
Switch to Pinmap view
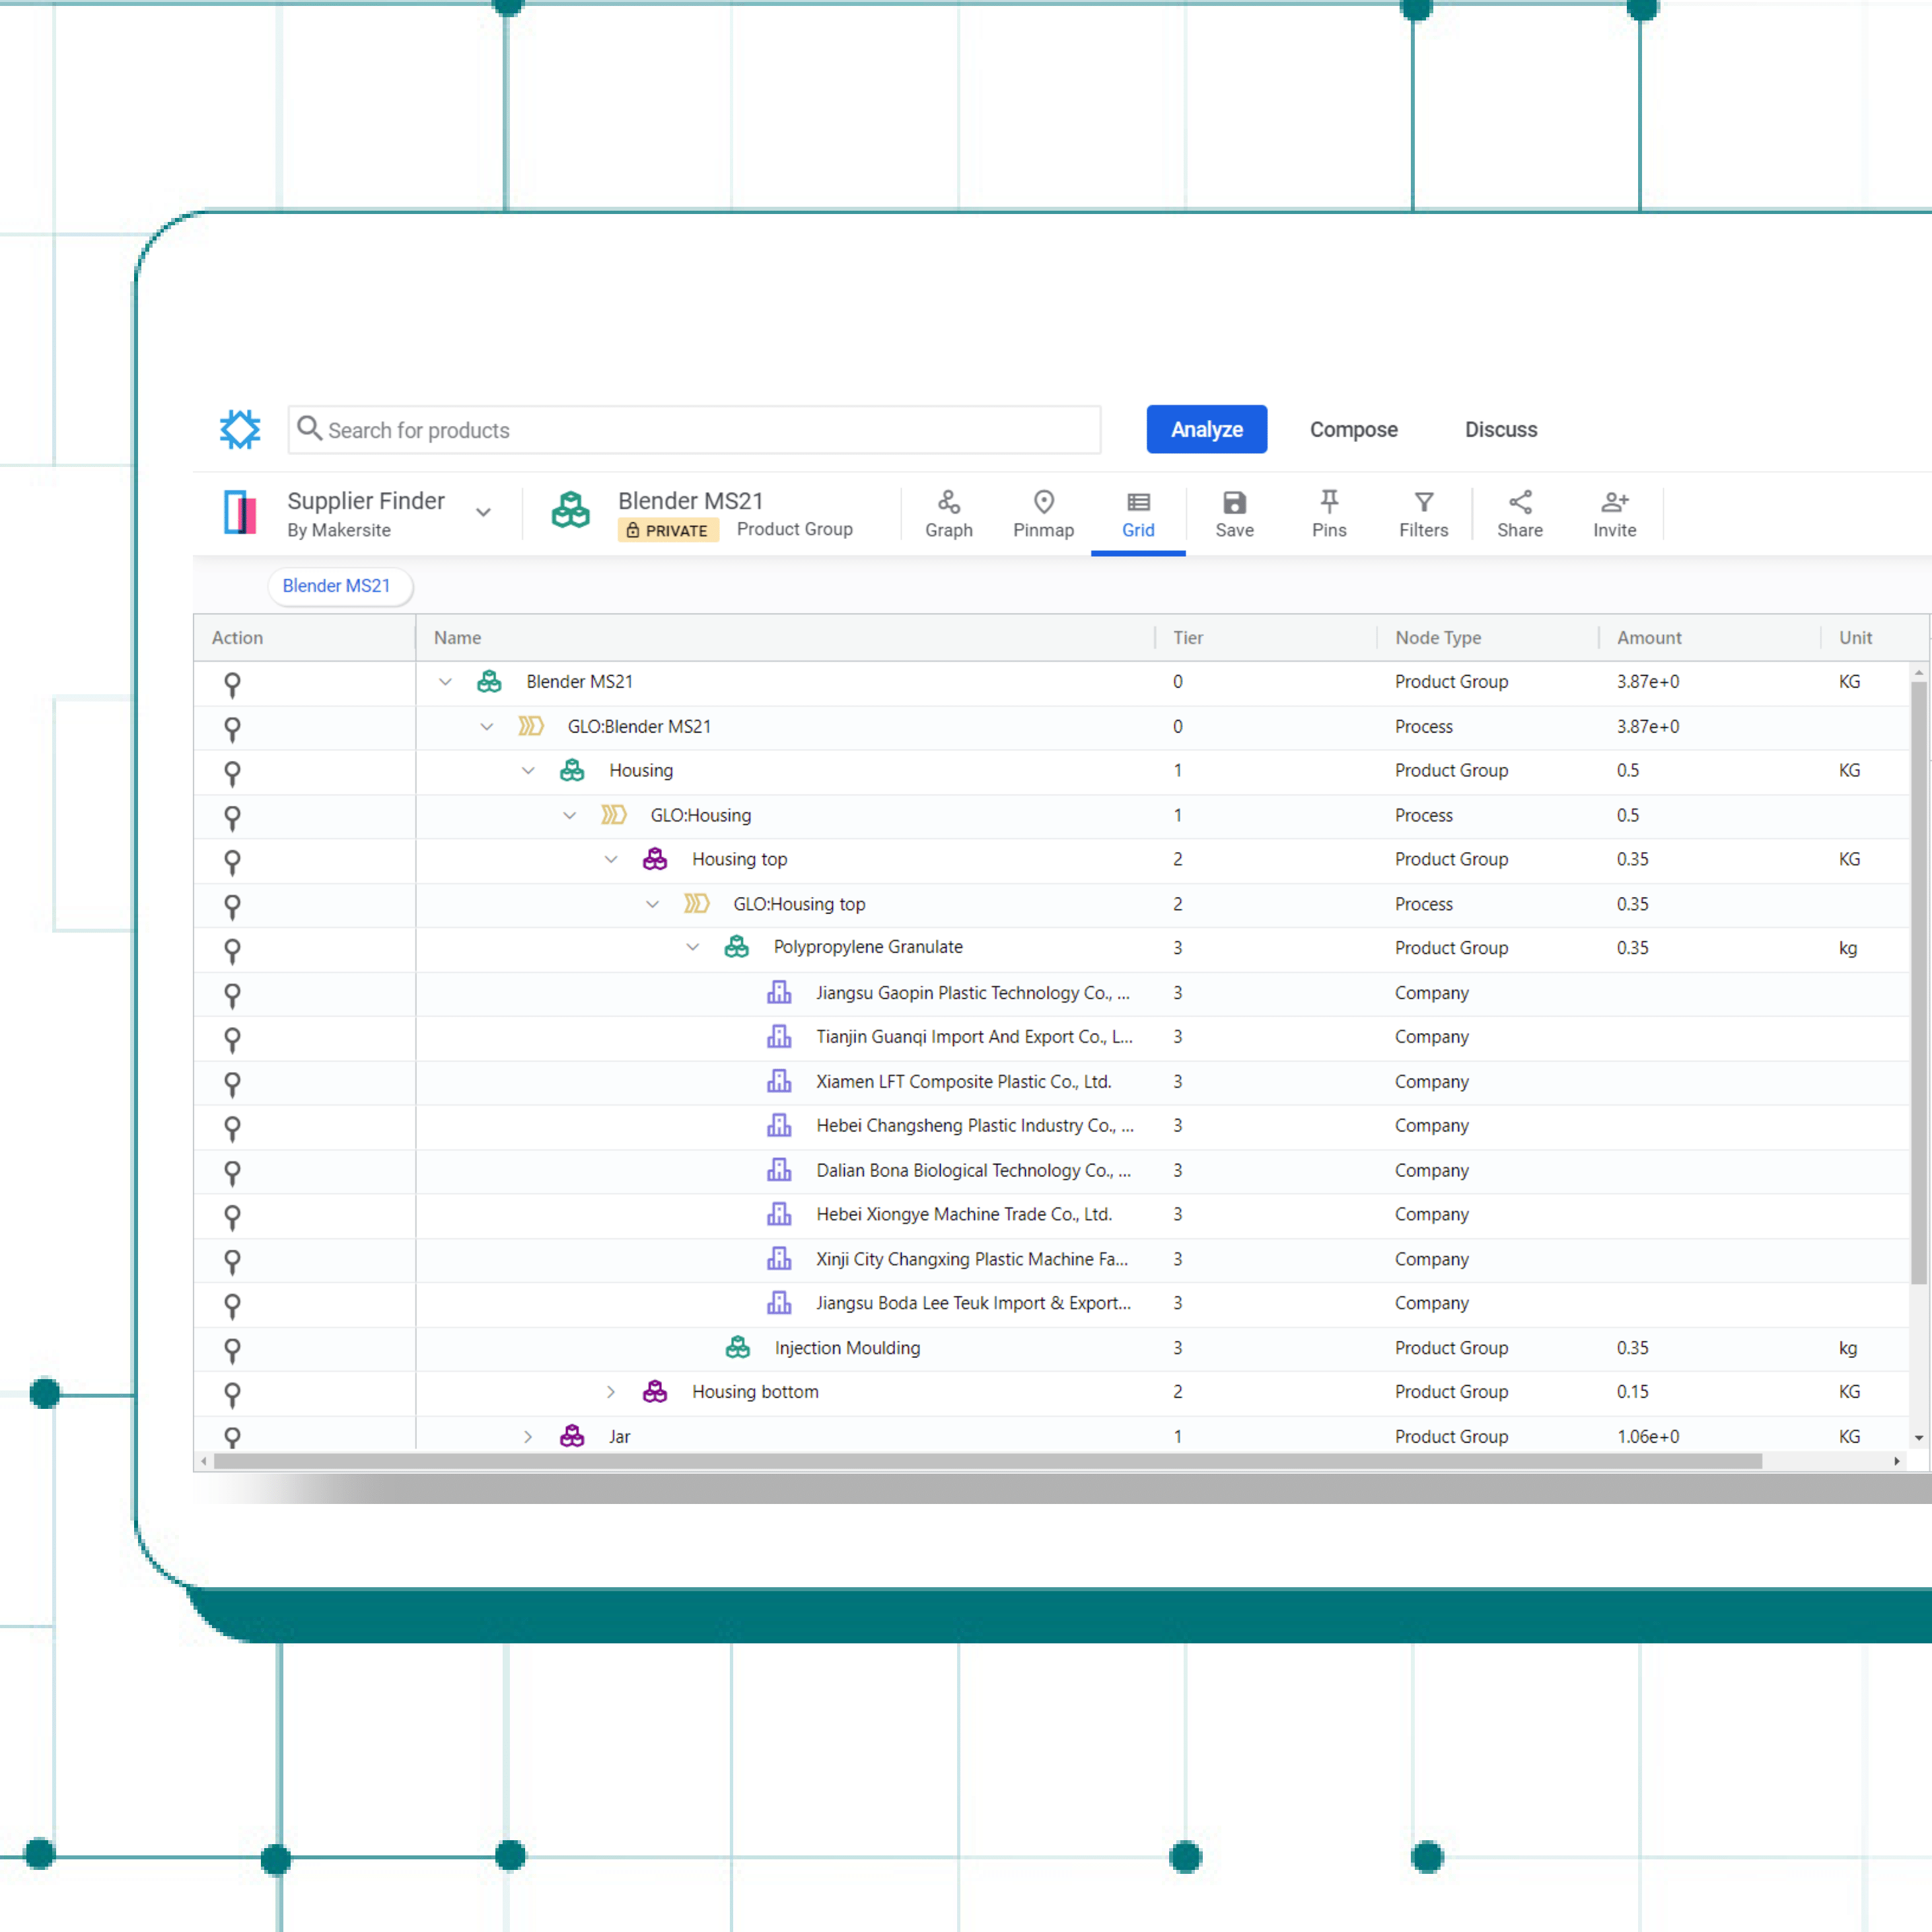click(1043, 514)
